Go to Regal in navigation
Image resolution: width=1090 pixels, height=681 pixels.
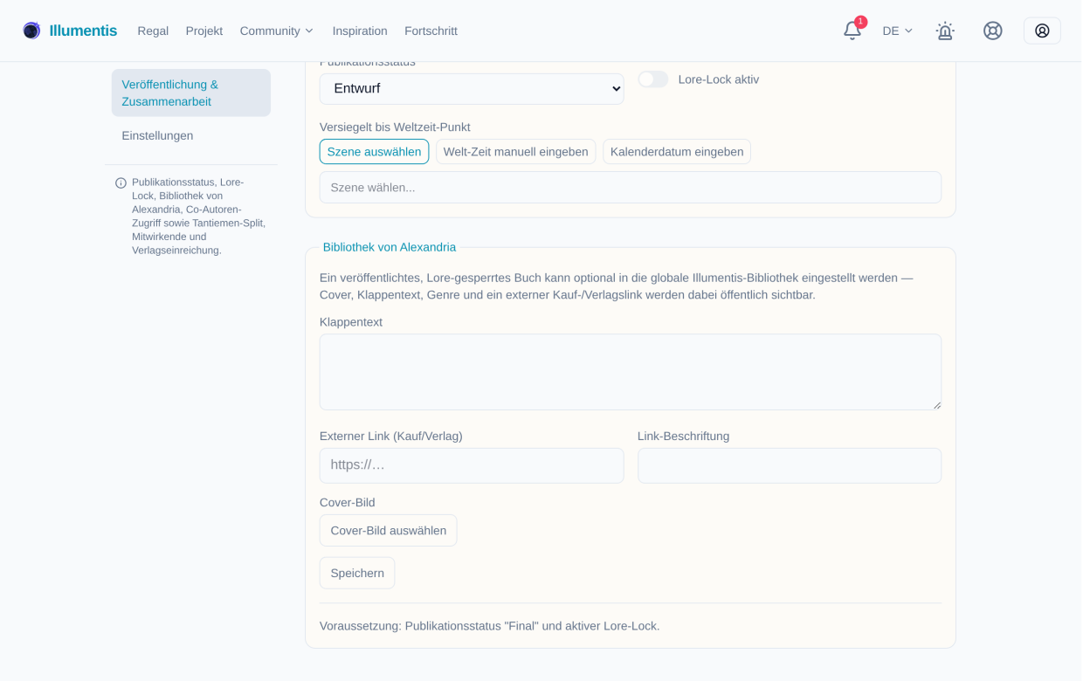[154, 31]
